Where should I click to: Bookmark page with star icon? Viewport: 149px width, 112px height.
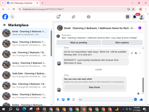coord(133,9)
